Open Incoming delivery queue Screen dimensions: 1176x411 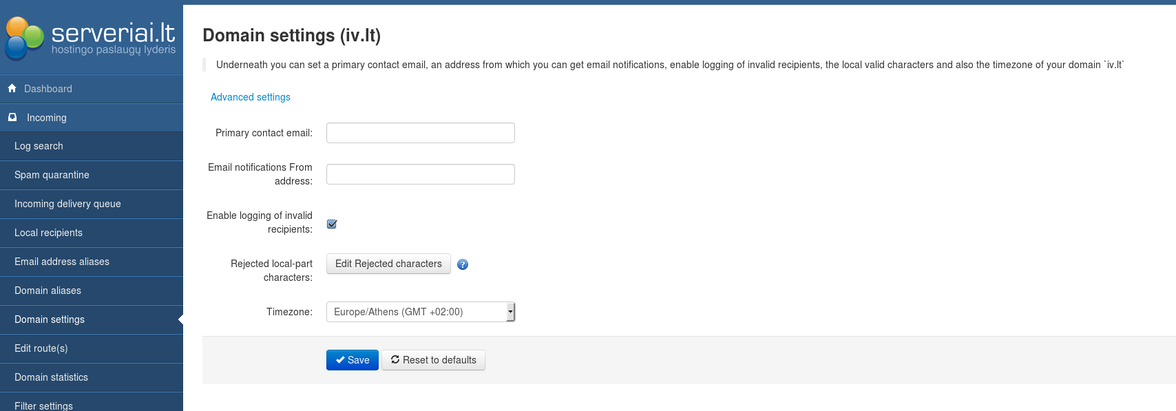(67, 204)
